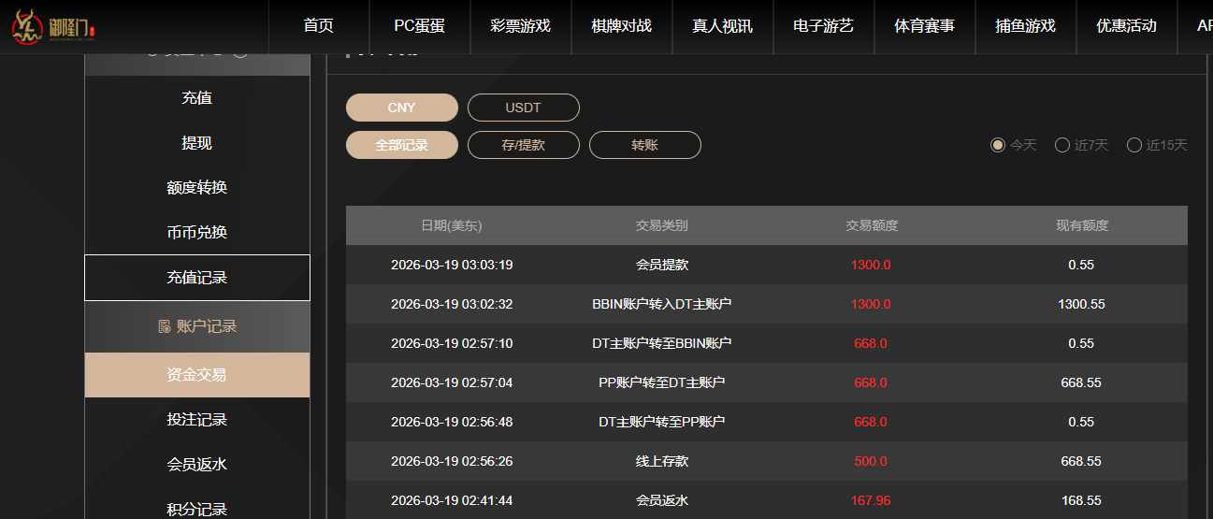
Task: Click the date 2026-03-19 02:56:26
Action: pyautogui.click(x=452, y=461)
